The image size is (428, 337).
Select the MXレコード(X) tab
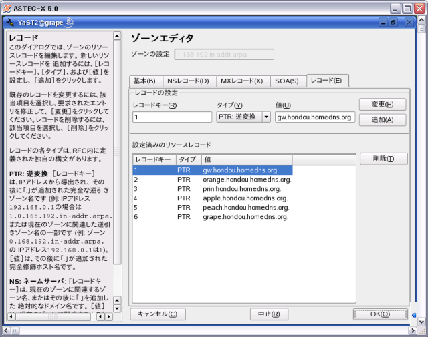click(241, 81)
